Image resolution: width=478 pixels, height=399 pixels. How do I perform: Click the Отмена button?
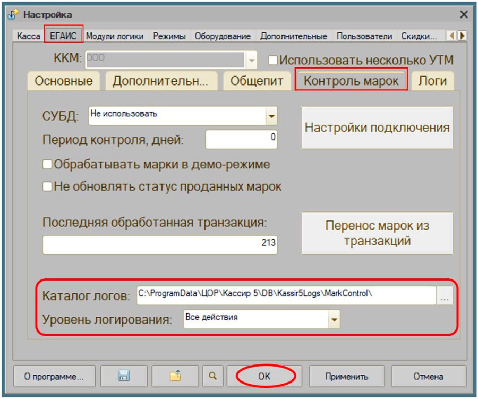tap(428, 376)
